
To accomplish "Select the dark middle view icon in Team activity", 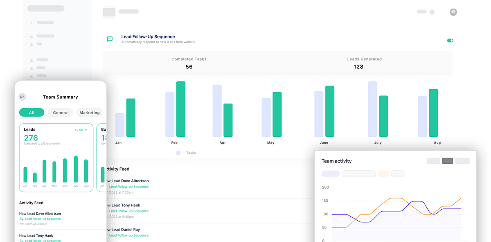I will point(448,161).
